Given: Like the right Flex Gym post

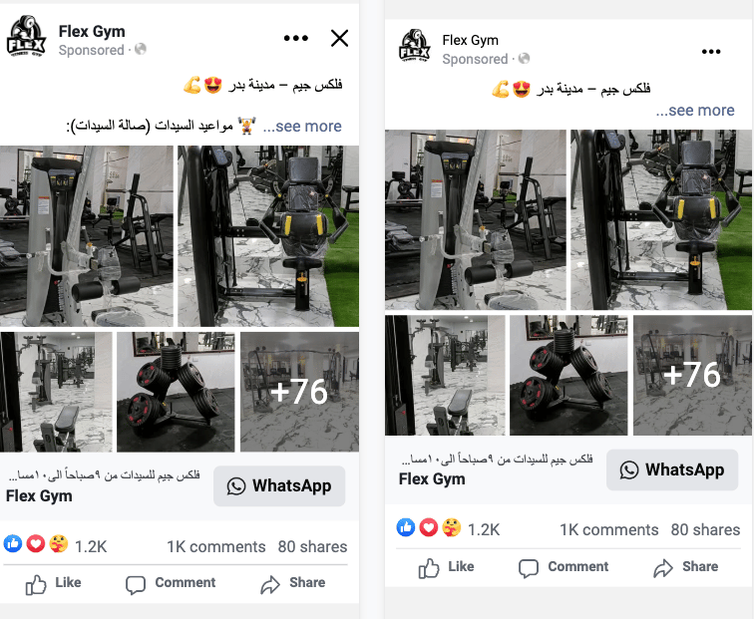Looking at the screenshot, I should tap(446, 567).
